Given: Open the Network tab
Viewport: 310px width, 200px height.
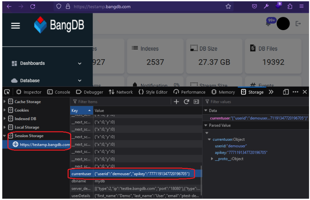Looking at the screenshot, I should point(121,92).
